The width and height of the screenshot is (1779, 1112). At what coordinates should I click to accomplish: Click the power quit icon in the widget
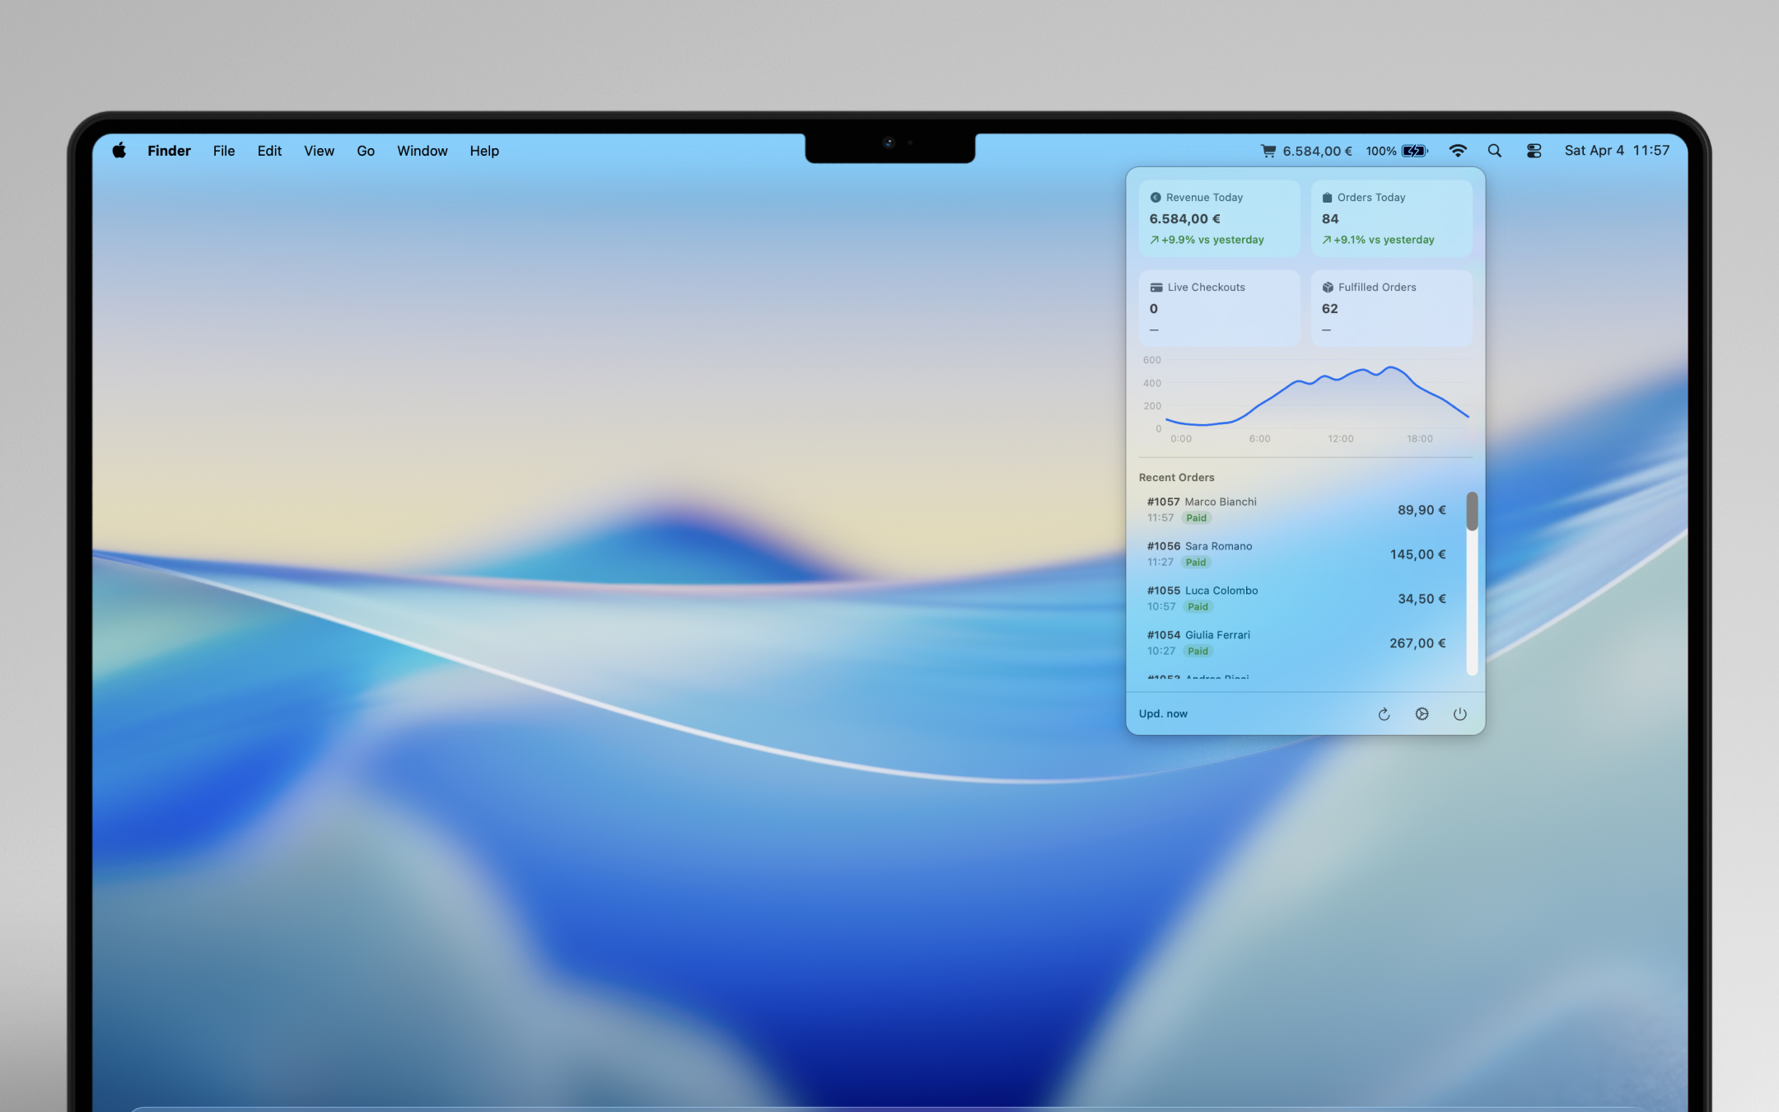[1459, 714]
